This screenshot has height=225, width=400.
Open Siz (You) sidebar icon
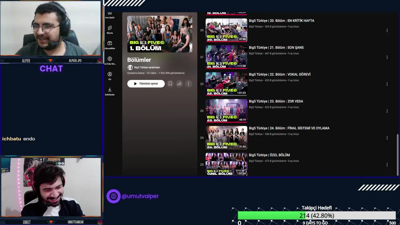click(110, 76)
